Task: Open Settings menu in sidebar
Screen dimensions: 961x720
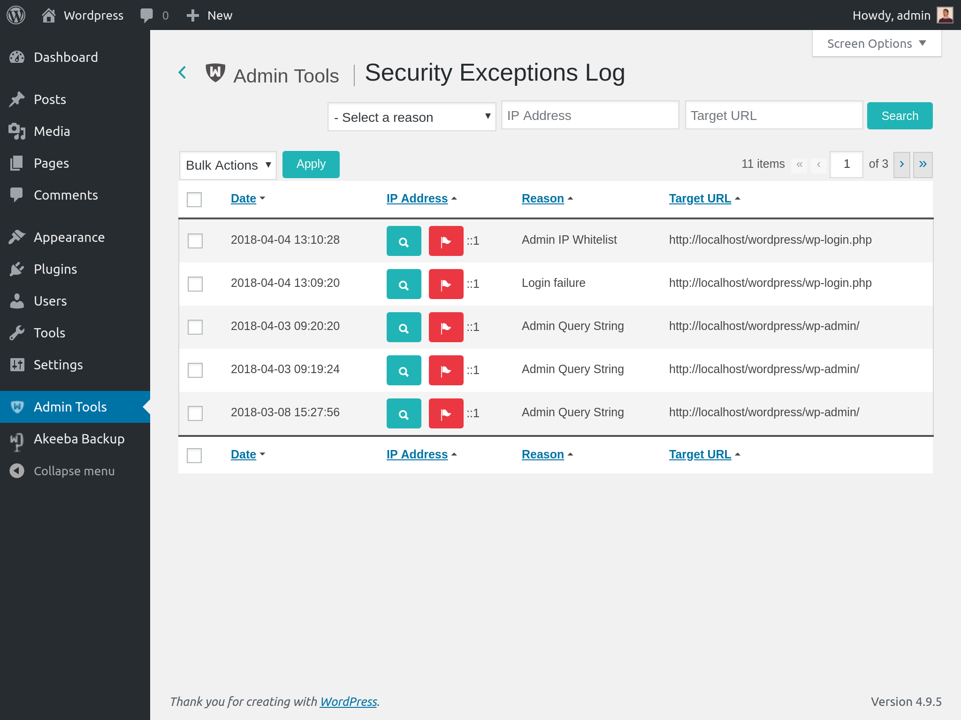Action: click(75, 365)
